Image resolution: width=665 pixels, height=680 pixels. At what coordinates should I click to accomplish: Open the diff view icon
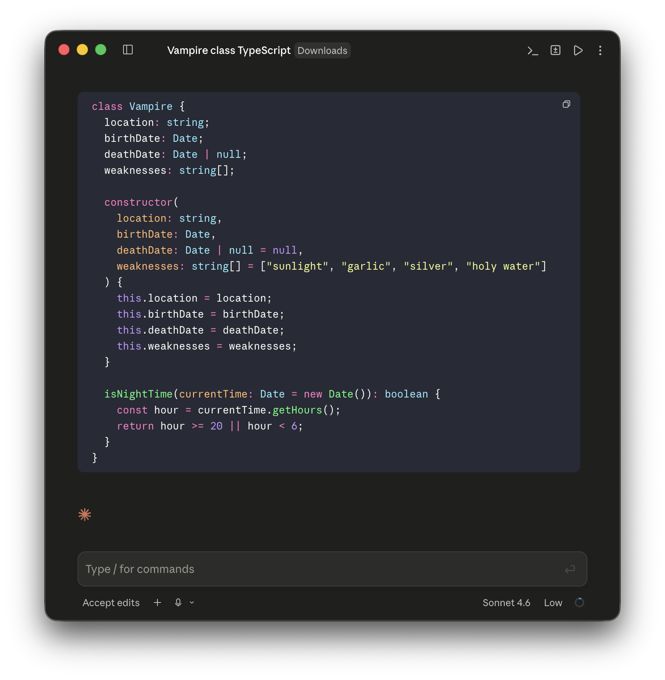[555, 50]
